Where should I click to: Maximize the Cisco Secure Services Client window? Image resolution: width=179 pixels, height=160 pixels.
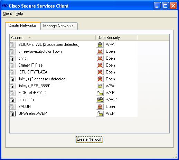click(165, 6)
